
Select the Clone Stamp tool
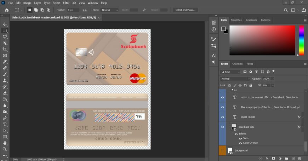(5, 81)
